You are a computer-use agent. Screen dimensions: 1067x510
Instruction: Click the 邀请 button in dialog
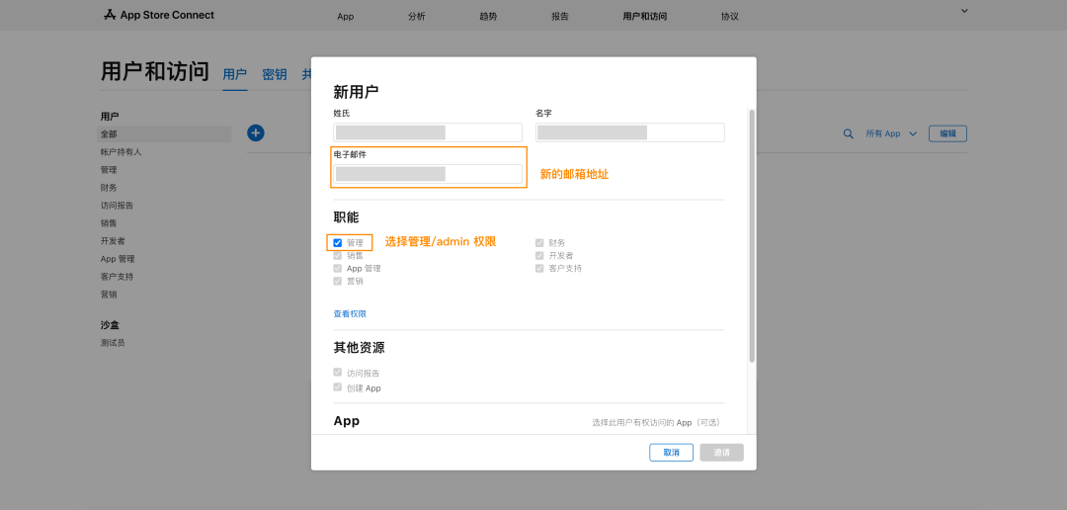tap(721, 452)
